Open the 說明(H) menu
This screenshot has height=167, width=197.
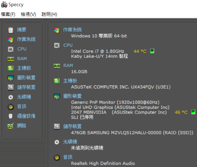pyautogui.click(x=49, y=14)
